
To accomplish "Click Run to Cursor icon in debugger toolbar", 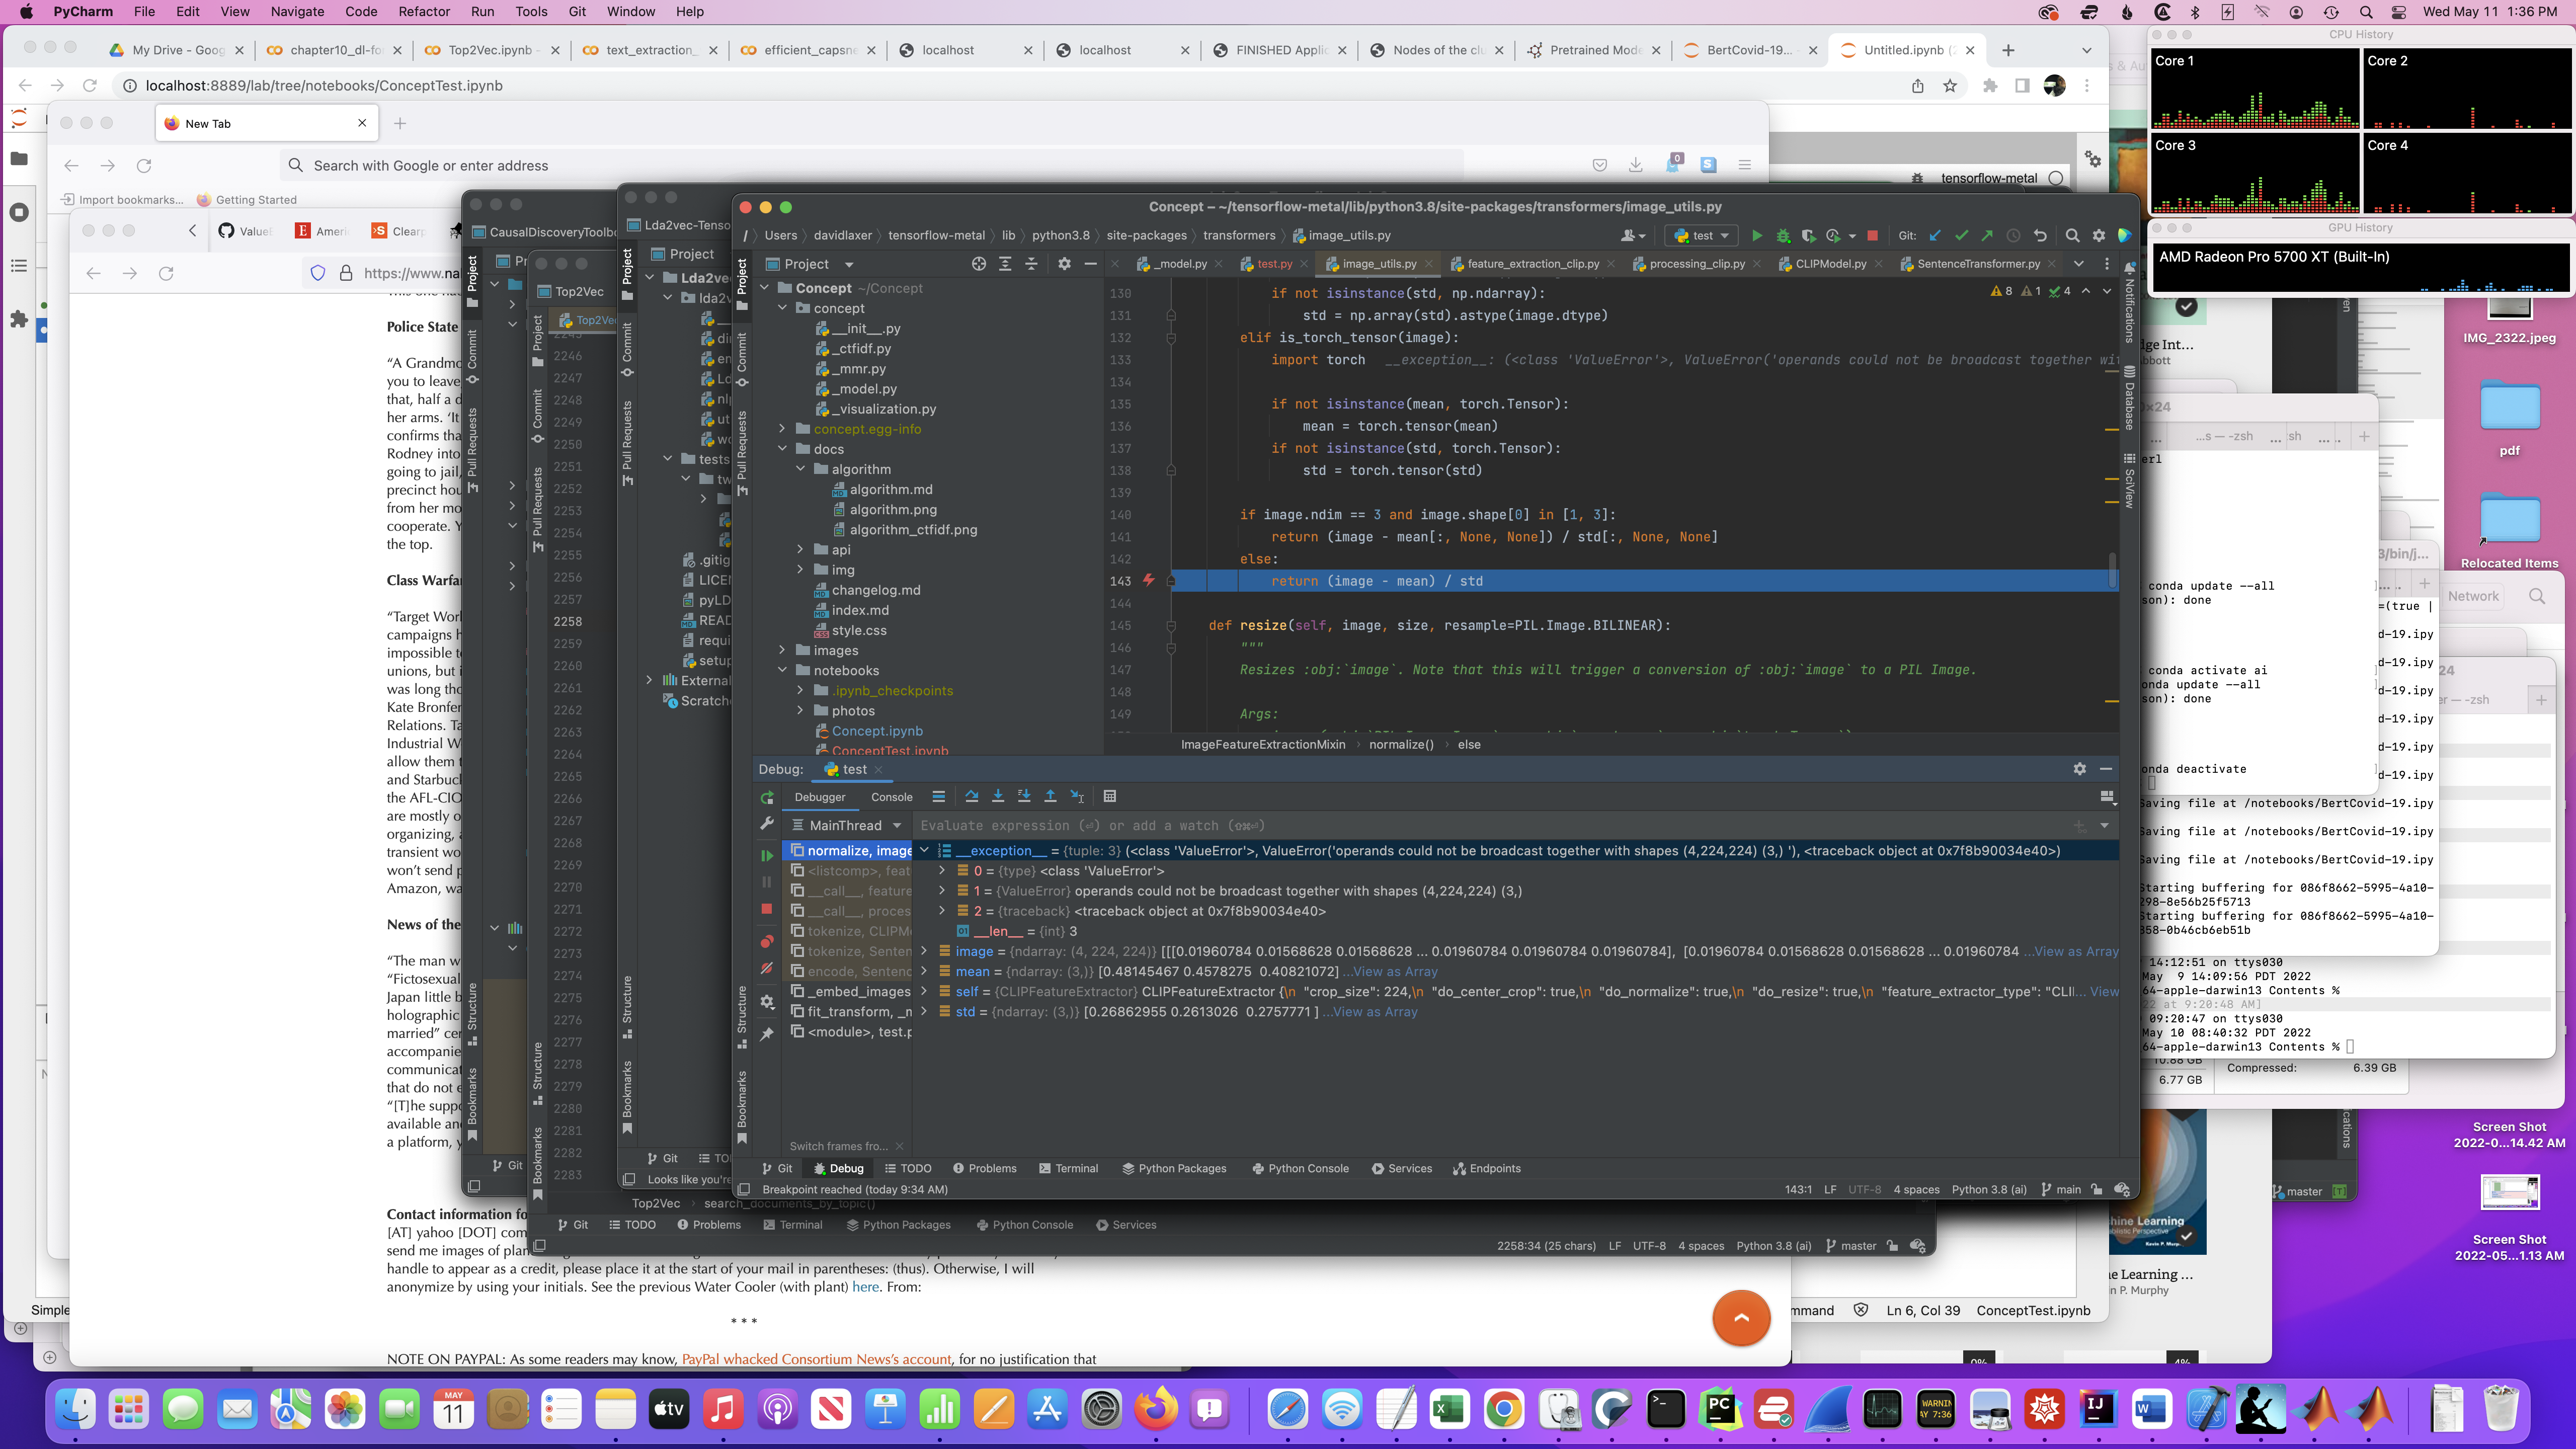I will 1077,797.
